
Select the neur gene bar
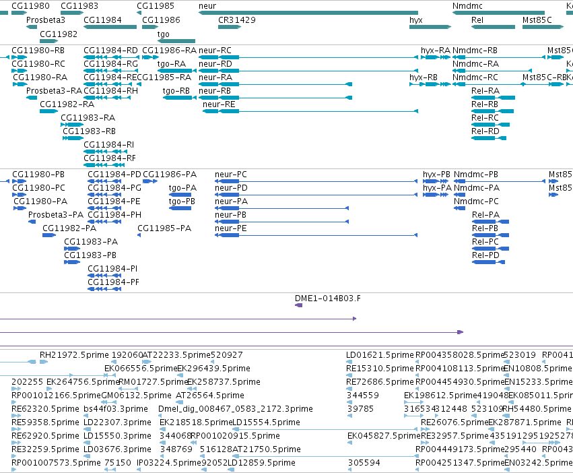308,13
